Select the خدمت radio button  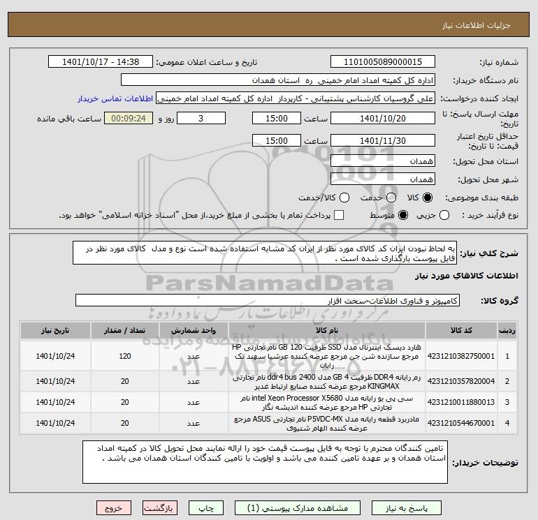click(391, 198)
